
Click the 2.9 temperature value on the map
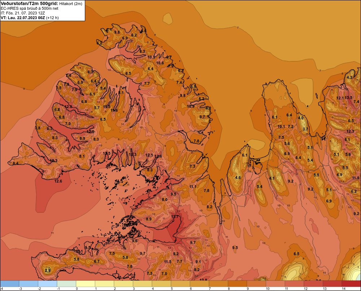tap(47, 270)
